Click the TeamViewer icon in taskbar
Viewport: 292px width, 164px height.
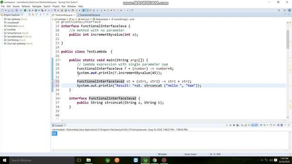coord(136,160)
